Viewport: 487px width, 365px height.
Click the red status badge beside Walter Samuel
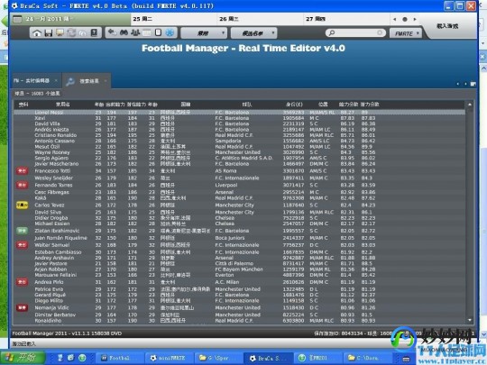click(x=22, y=245)
